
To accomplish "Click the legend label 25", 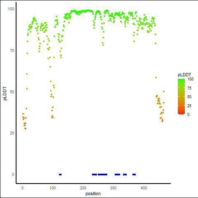I will (x=189, y=106).
